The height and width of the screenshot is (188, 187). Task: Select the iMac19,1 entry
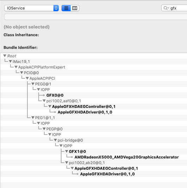pyautogui.click(x=21, y=61)
